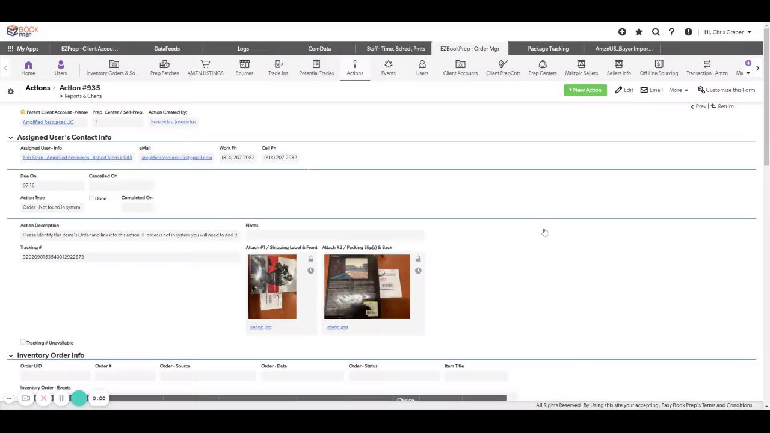This screenshot has height=433, width=770.
Task: Open Prep Centers section
Action: point(543,68)
